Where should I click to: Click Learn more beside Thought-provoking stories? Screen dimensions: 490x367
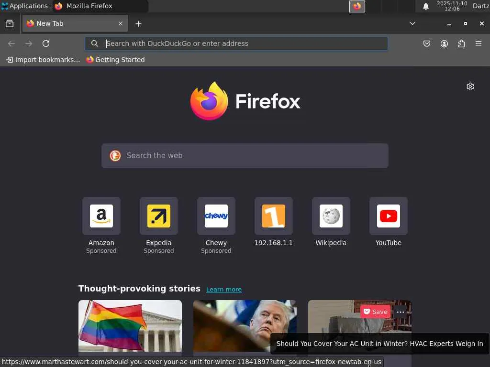click(x=224, y=289)
